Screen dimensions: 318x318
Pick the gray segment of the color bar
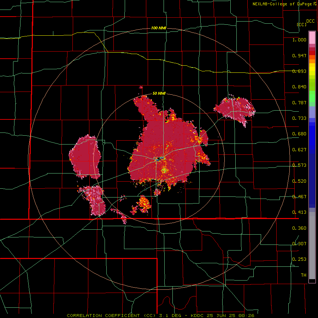coord(312,246)
